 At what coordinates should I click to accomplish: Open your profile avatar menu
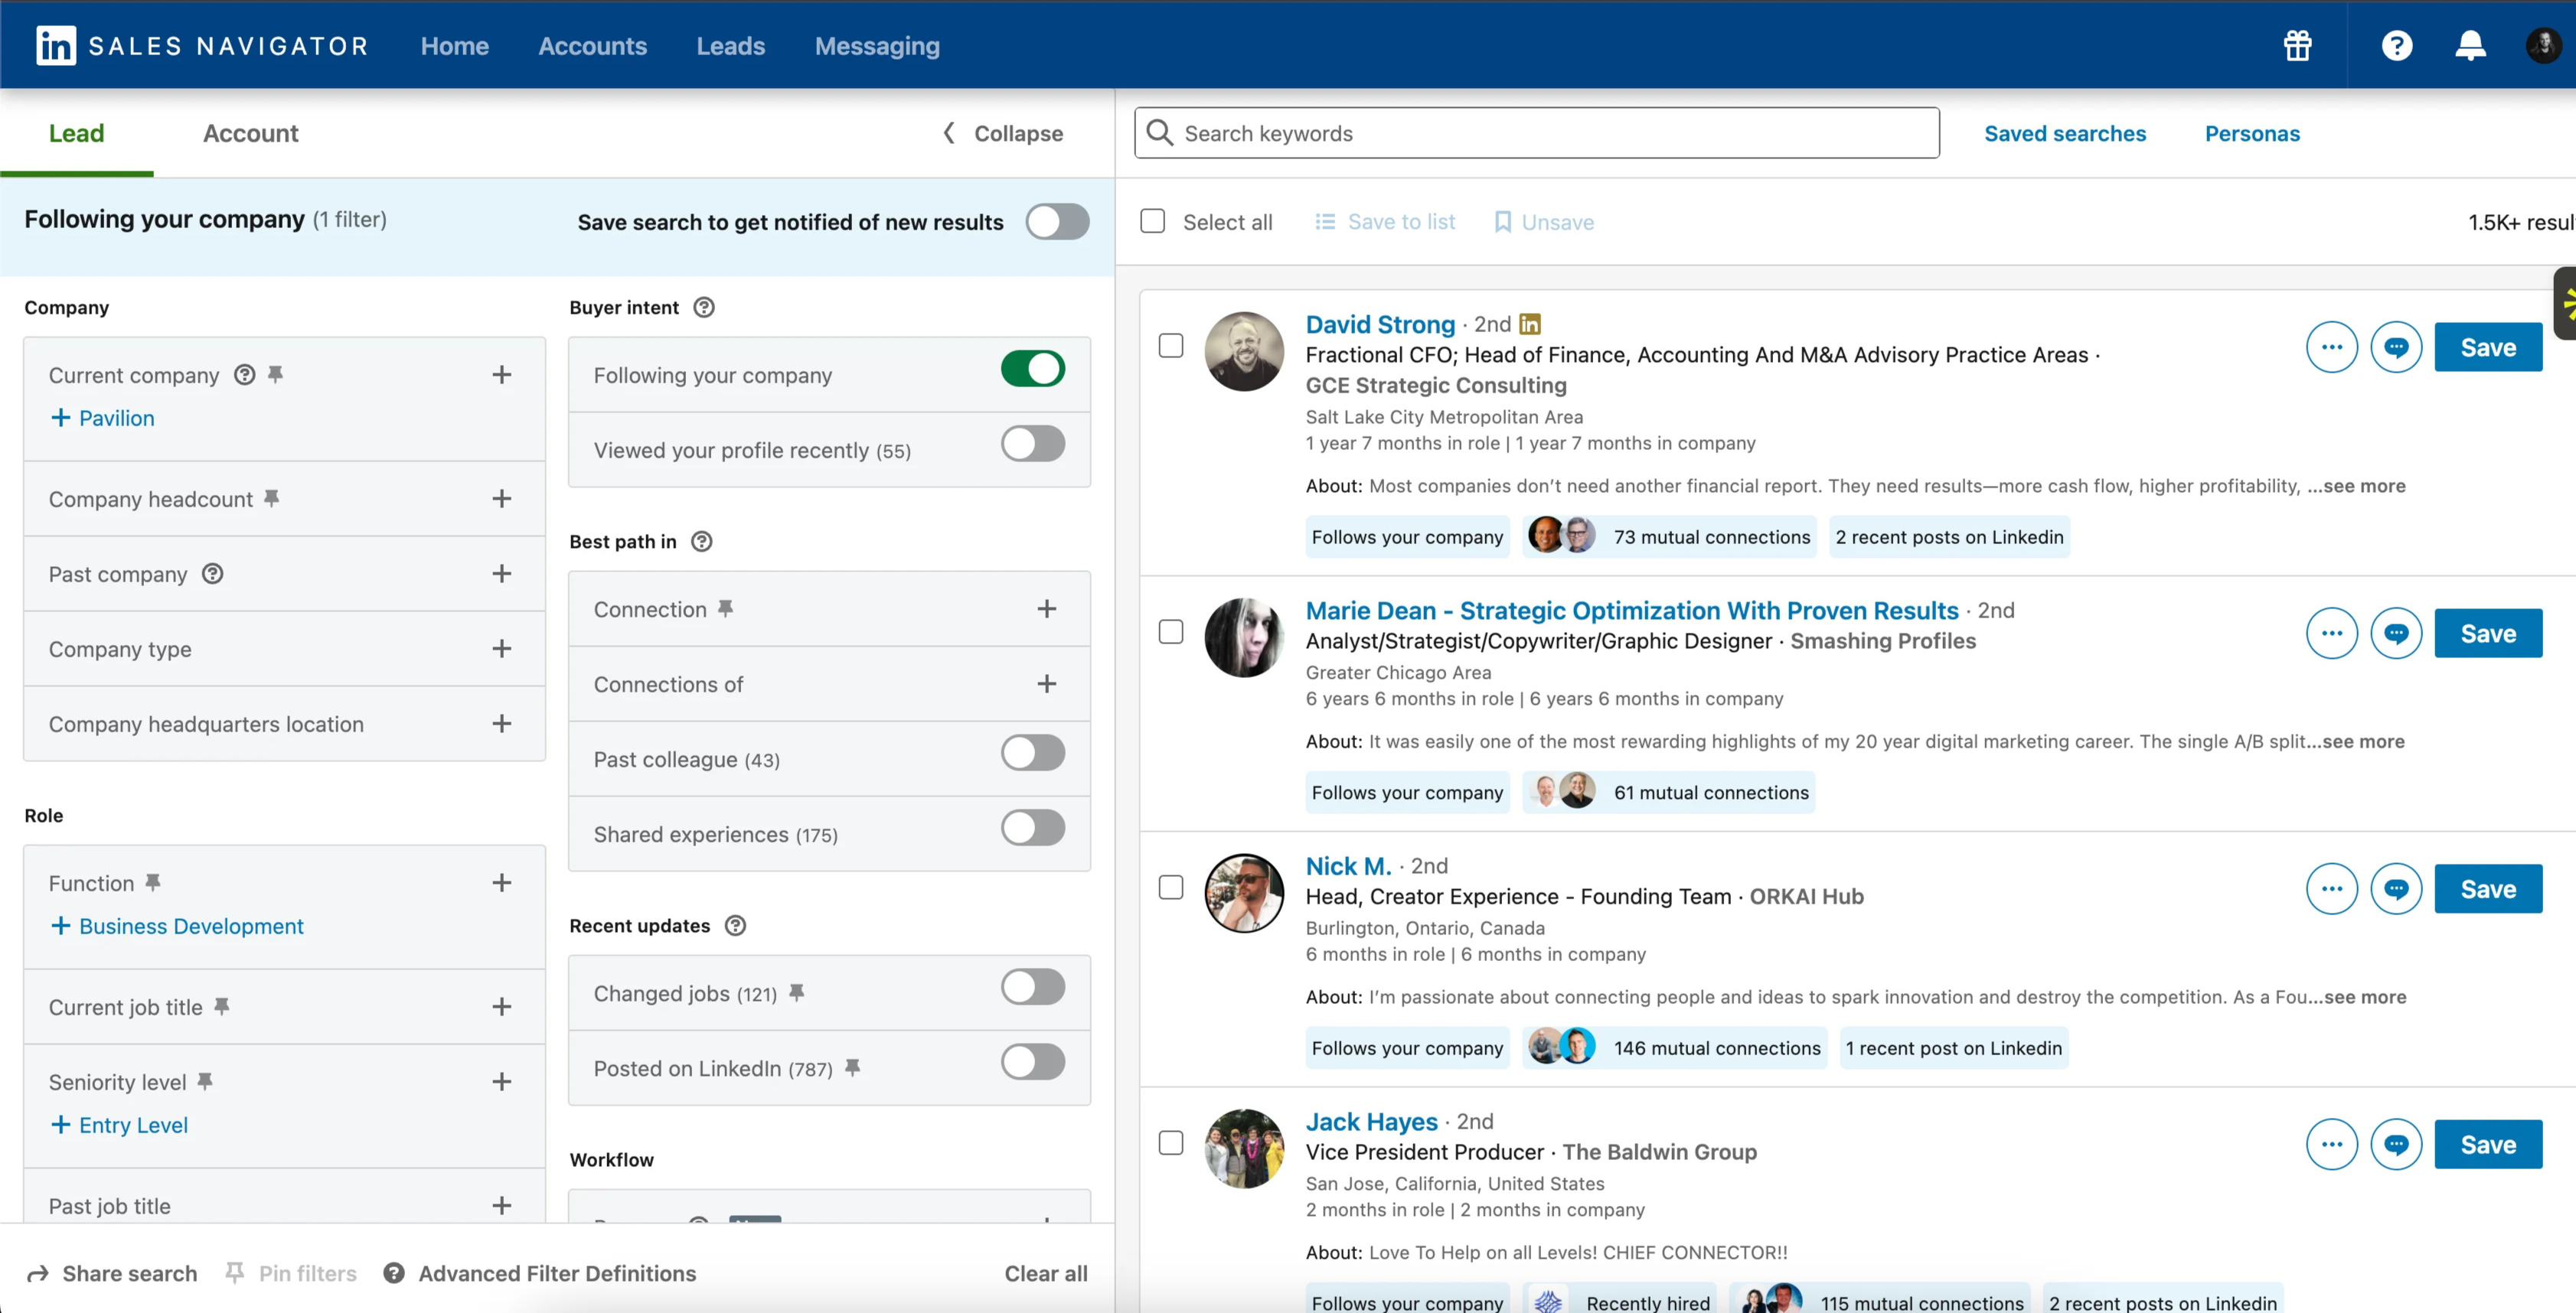click(x=2543, y=45)
